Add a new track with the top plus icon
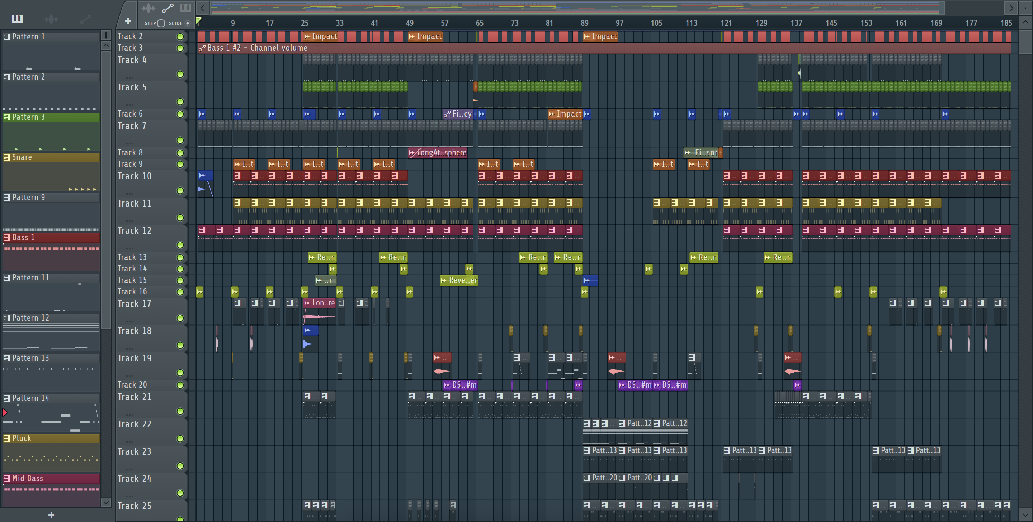Viewport: 1033px width, 522px height. (x=128, y=21)
